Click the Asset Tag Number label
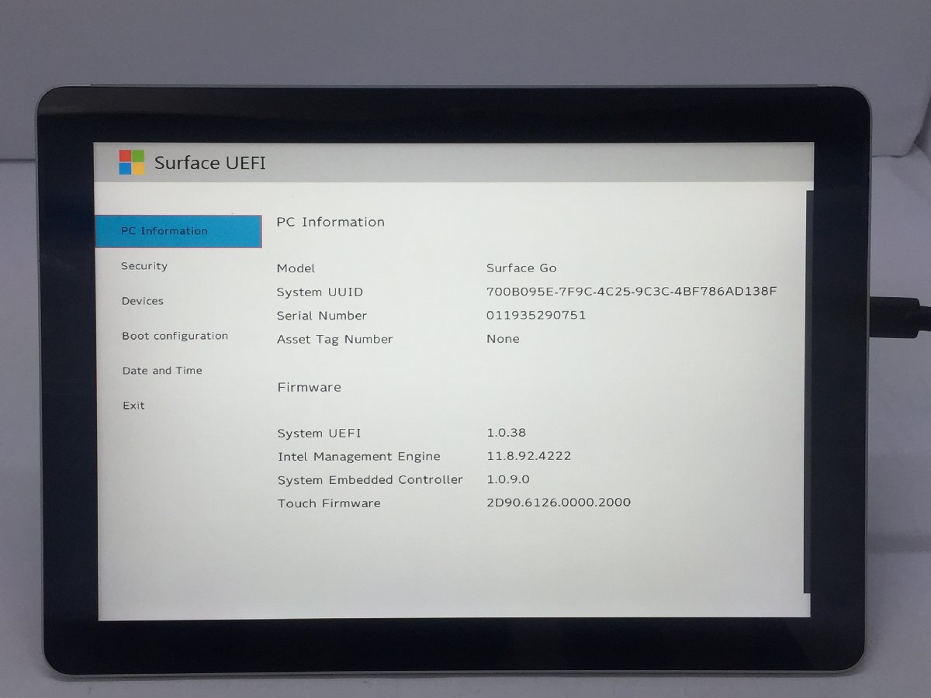This screenshot has height=698, width=931. [335, 339]
